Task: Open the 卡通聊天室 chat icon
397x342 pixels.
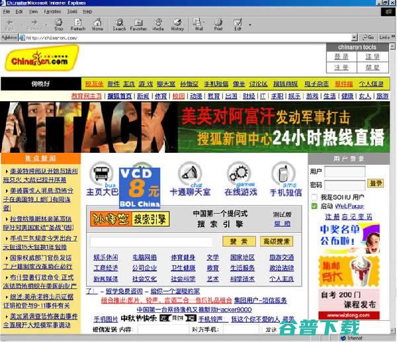Action: pyautogui.click(x=190, y=179)
